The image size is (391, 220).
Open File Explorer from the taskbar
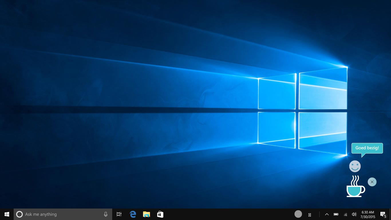[147, 214]
